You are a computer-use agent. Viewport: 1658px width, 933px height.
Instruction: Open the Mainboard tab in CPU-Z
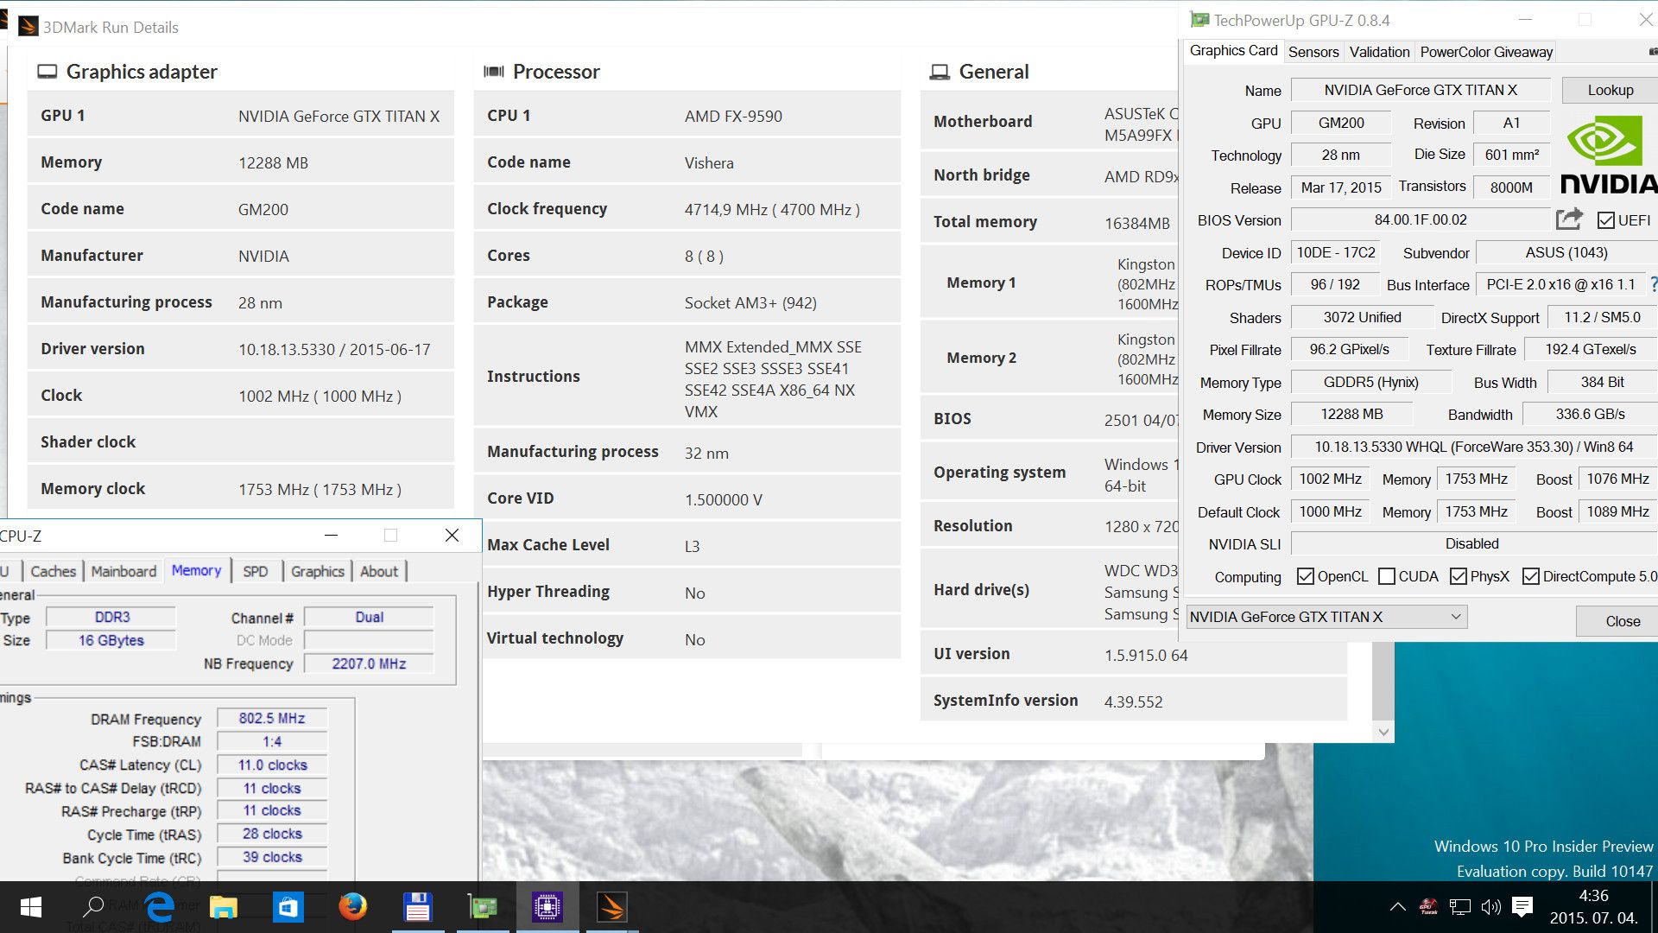coord(123,571)
